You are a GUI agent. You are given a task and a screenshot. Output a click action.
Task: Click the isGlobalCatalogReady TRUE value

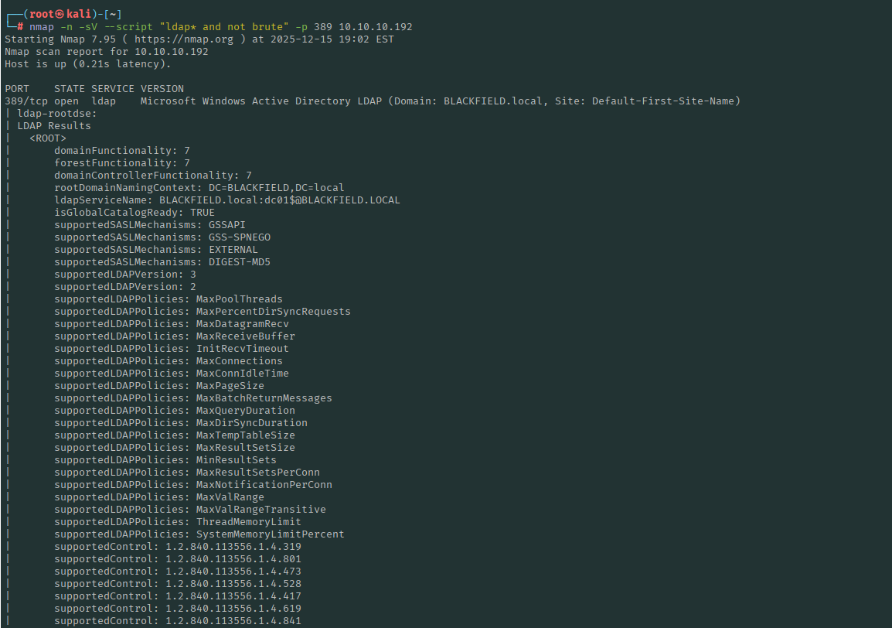tap(203, 212)
